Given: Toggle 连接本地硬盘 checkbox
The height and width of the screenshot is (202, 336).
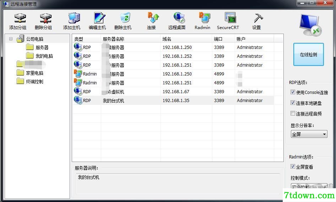Looking at the screenshot, I should (293, 103).
